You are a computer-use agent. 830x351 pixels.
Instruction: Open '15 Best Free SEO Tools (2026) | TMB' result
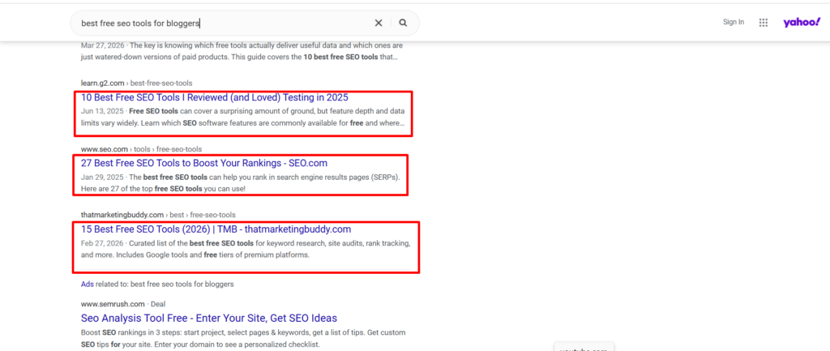(x=216, y=229)
